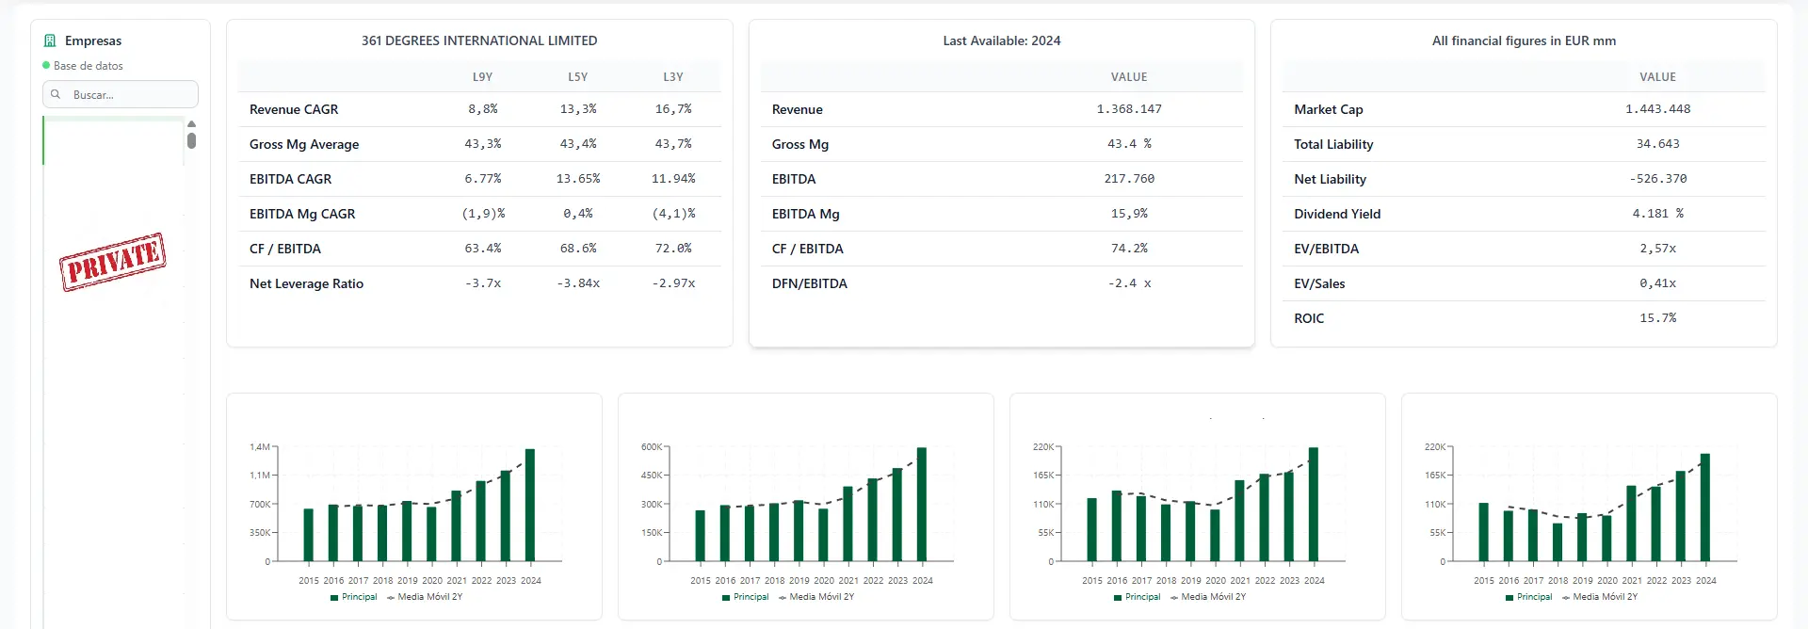
Task: Select the highlighted first company list entry
Action: click(113, 141)
